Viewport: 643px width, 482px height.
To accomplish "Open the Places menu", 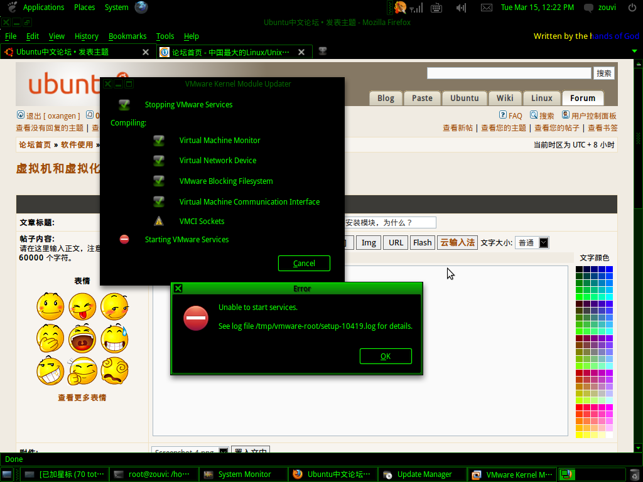I will 85,8.
